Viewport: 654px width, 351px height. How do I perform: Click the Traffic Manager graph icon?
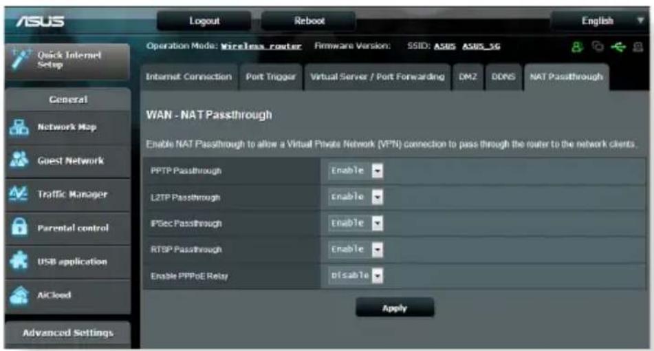point(19,193)
